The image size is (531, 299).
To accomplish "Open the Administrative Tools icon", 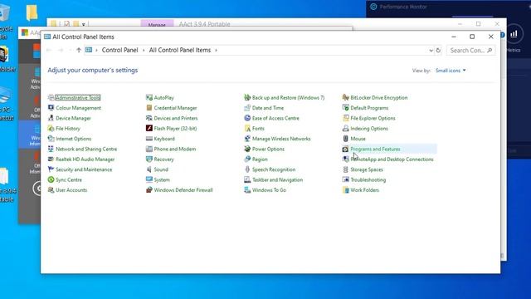I will pos(51,98).
